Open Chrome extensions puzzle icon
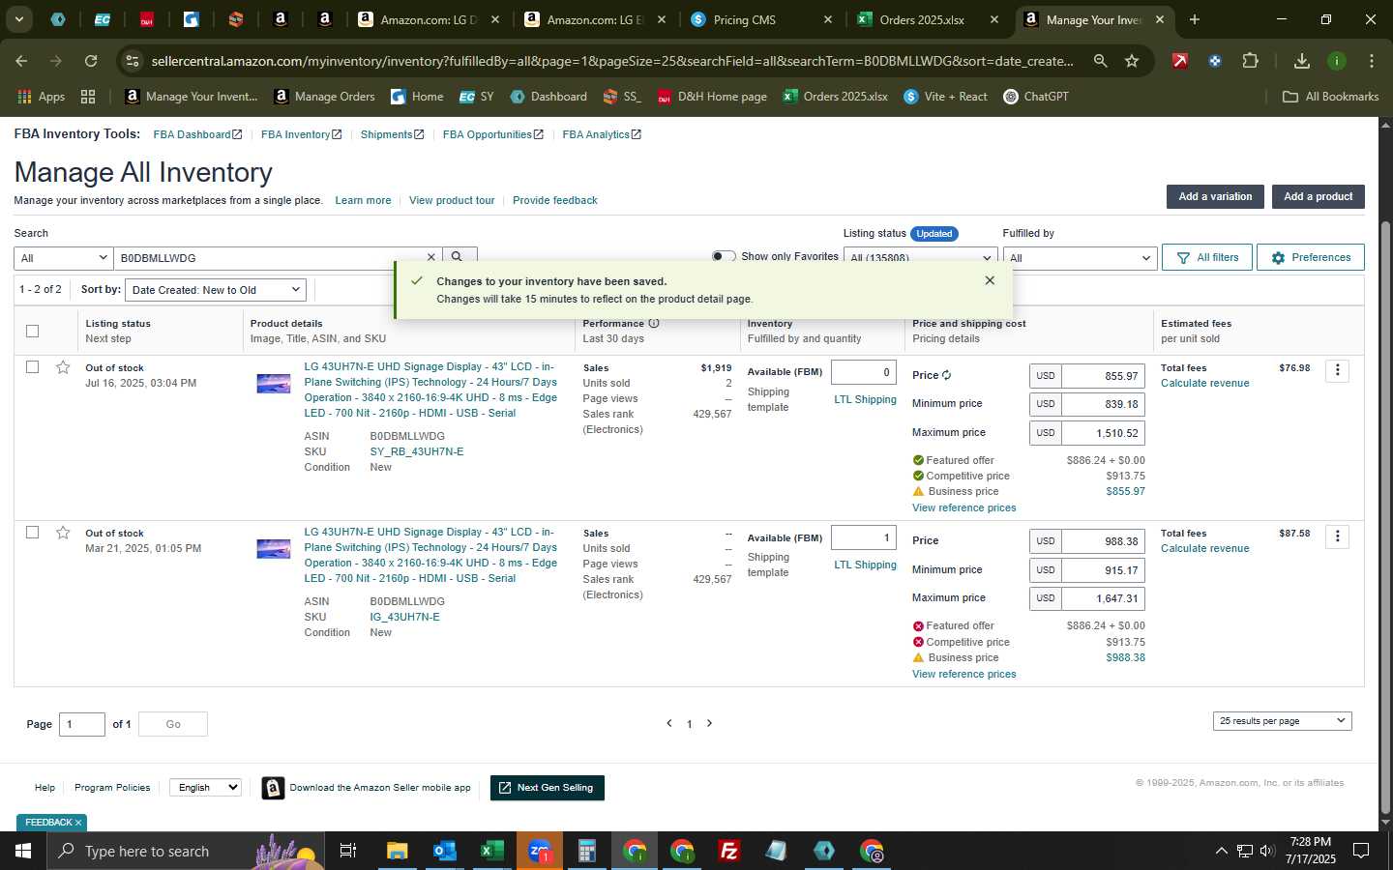This screenshot has width=1393, height=870. click(1250, 61)
